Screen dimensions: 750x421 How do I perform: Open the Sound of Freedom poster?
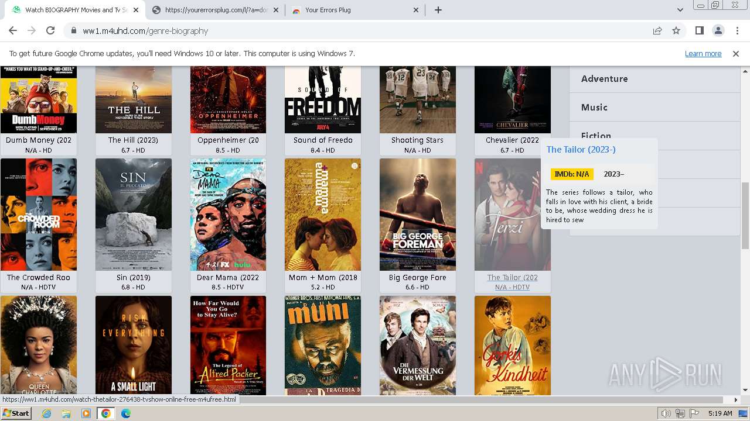pos(323,99)
